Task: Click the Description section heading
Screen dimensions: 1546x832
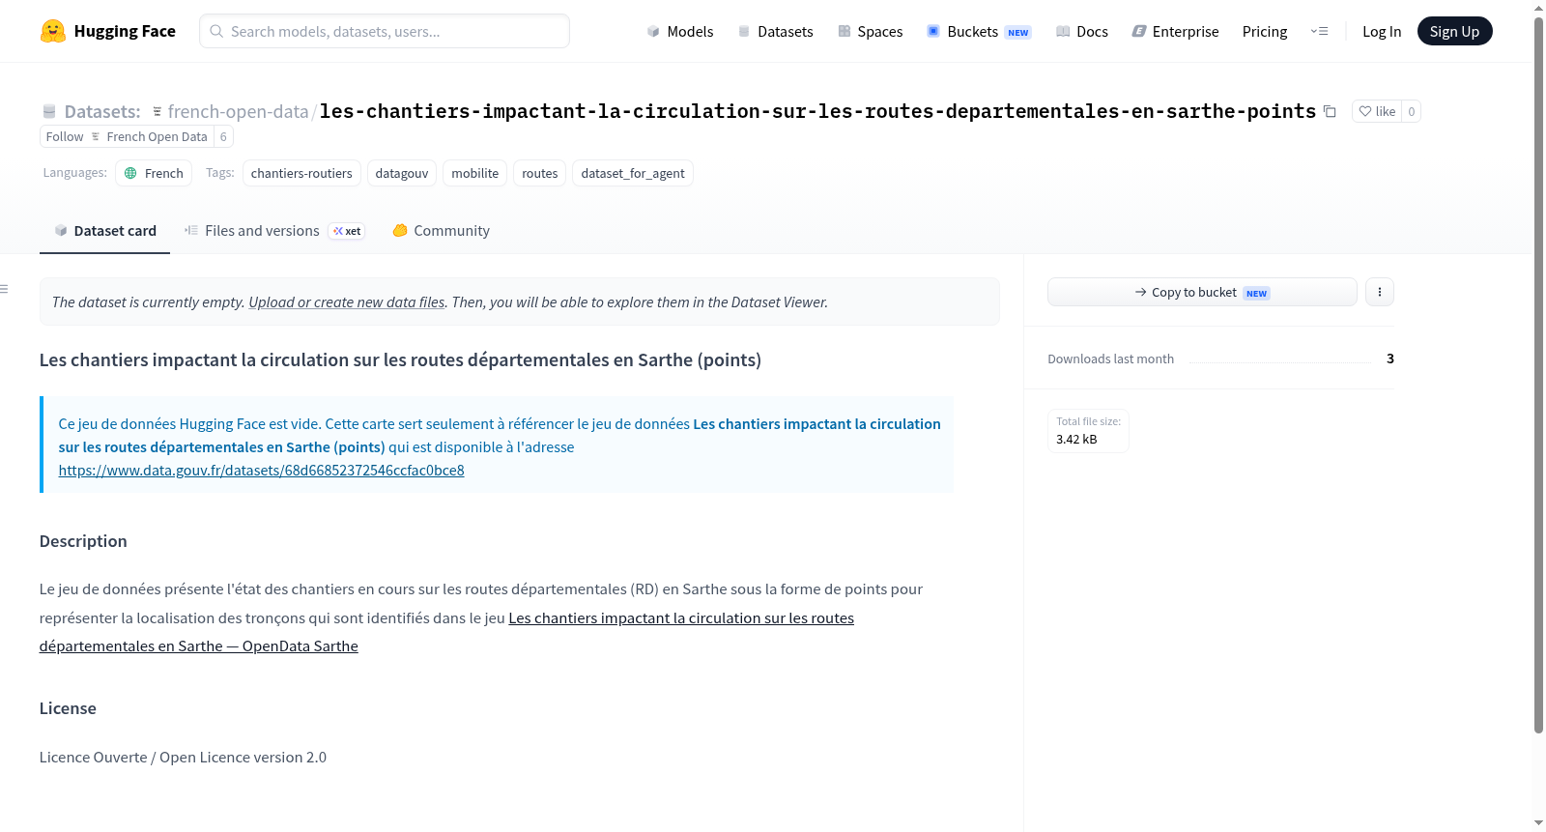Action: pyautogui.click(x=83, y=541)
